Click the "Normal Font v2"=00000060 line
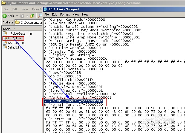This screenshot has height=133, width=185. click(x=73, y=104)
